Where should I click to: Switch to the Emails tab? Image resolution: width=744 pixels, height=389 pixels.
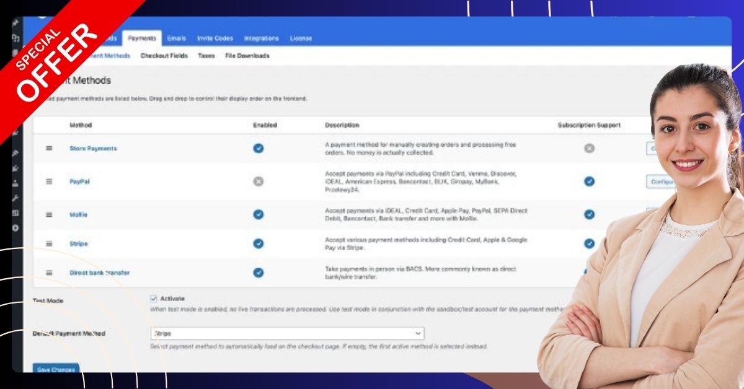click(x=177, y=38)
